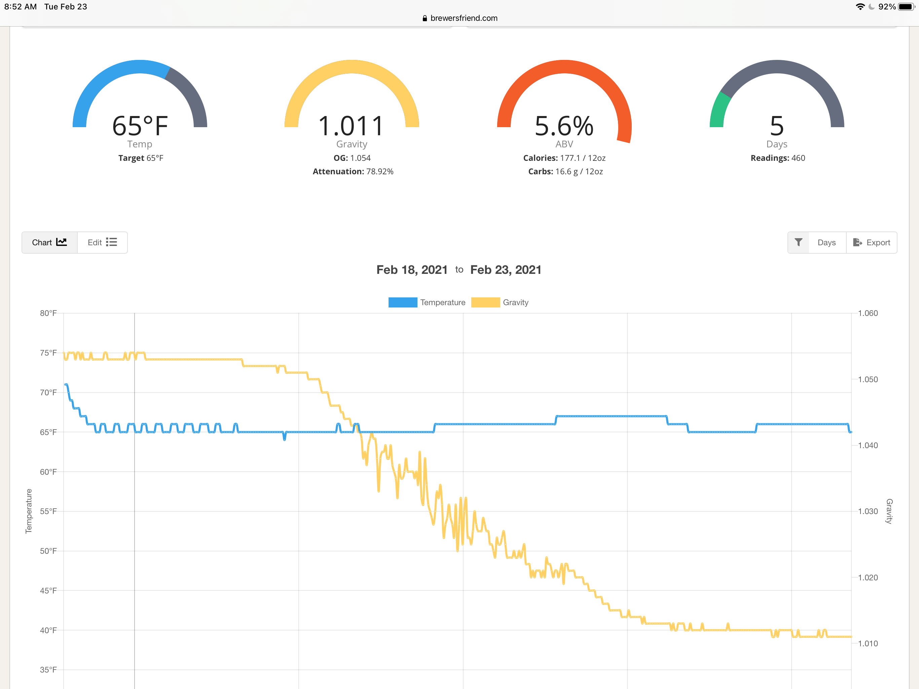Export the fermentation data

click(x=871, y=242)
